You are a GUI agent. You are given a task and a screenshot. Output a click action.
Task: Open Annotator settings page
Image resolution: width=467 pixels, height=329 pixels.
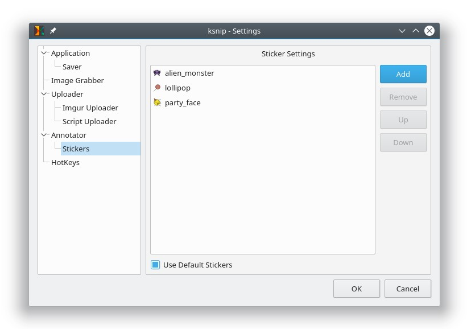pyautogui.click(x=69, y=135)
